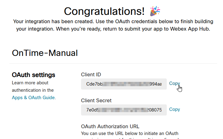Copy the Client Secret value
Viewport: 223px width, 139px height.
click(x=175, y=109)
